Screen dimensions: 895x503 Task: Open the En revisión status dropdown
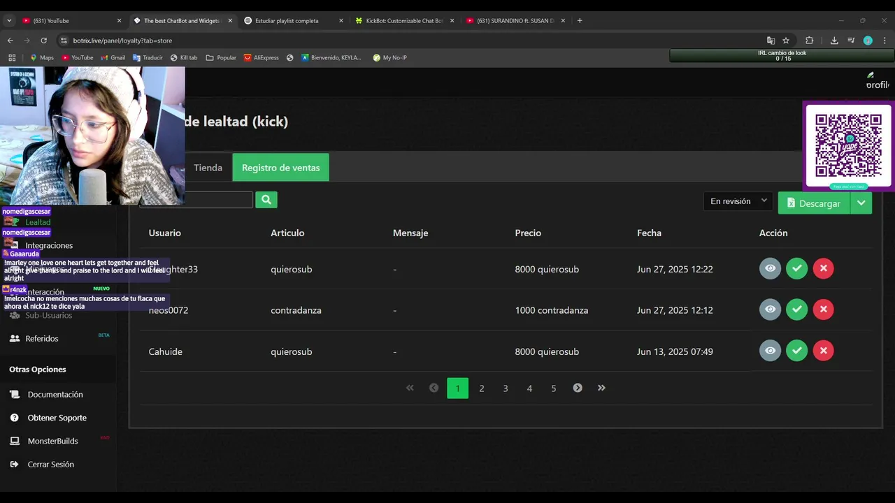(x=738, y=201)
